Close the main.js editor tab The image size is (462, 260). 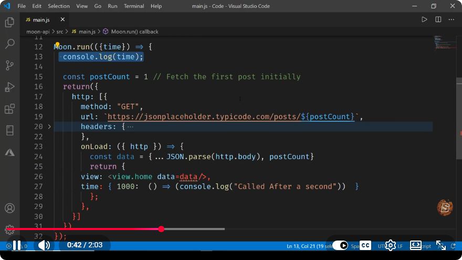[x=62, y=19]
